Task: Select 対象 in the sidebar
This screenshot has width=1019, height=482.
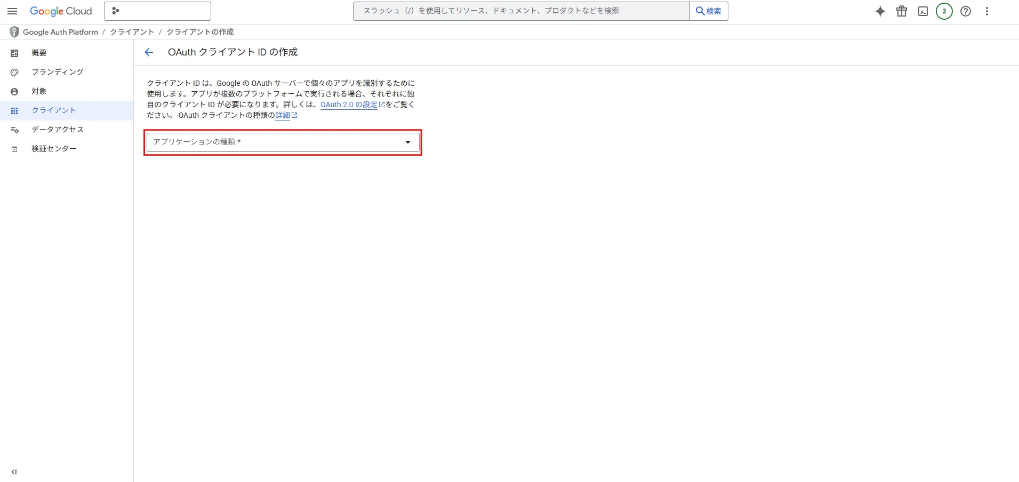Action: [67, 91]
